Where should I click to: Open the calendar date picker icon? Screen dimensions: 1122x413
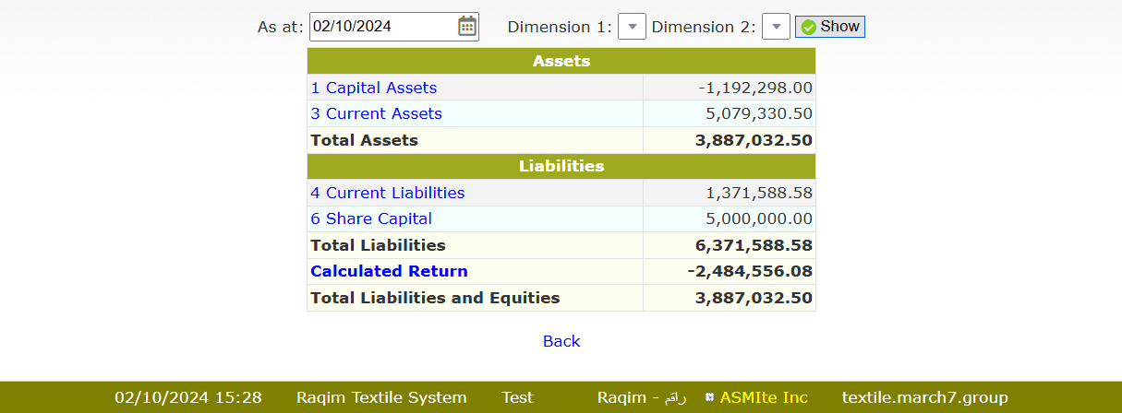click(x=467, y=27)
